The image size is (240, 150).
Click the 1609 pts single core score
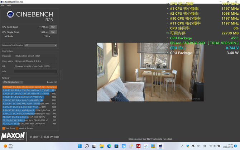(44, 32)
